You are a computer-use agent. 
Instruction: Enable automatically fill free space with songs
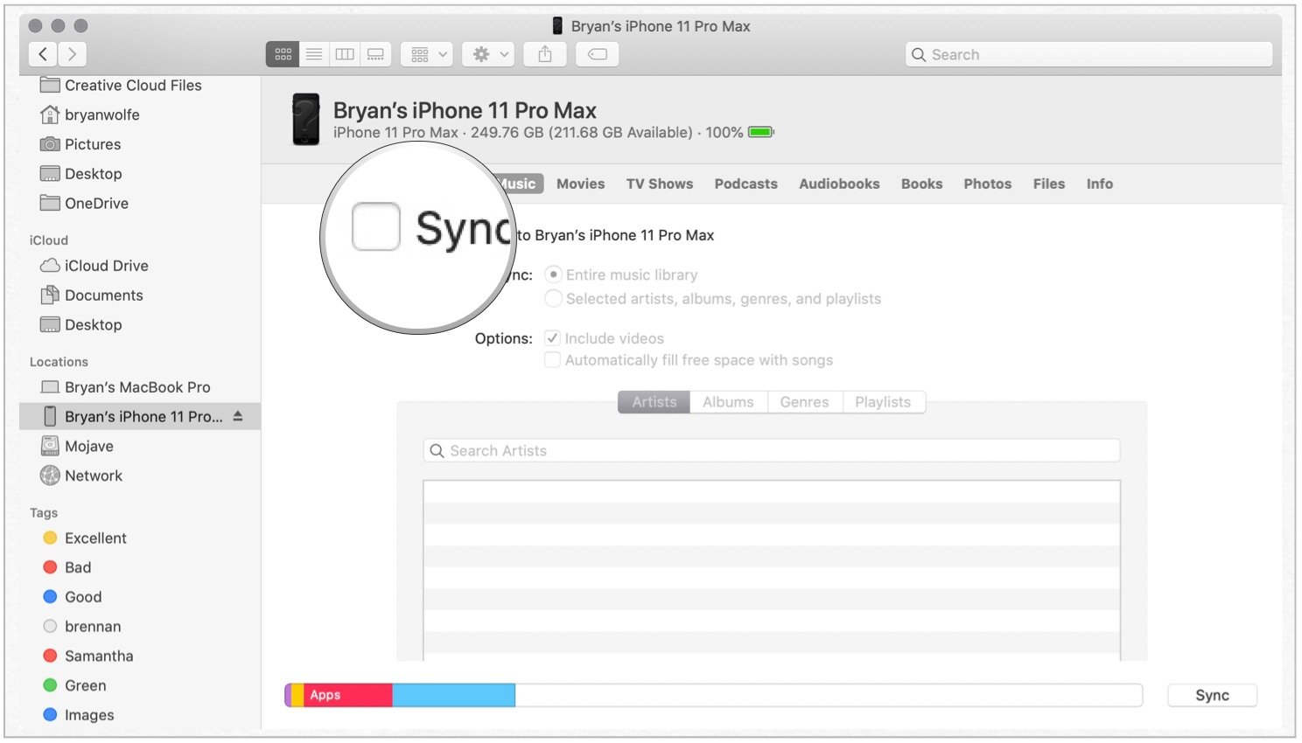[x=553, y=360]
